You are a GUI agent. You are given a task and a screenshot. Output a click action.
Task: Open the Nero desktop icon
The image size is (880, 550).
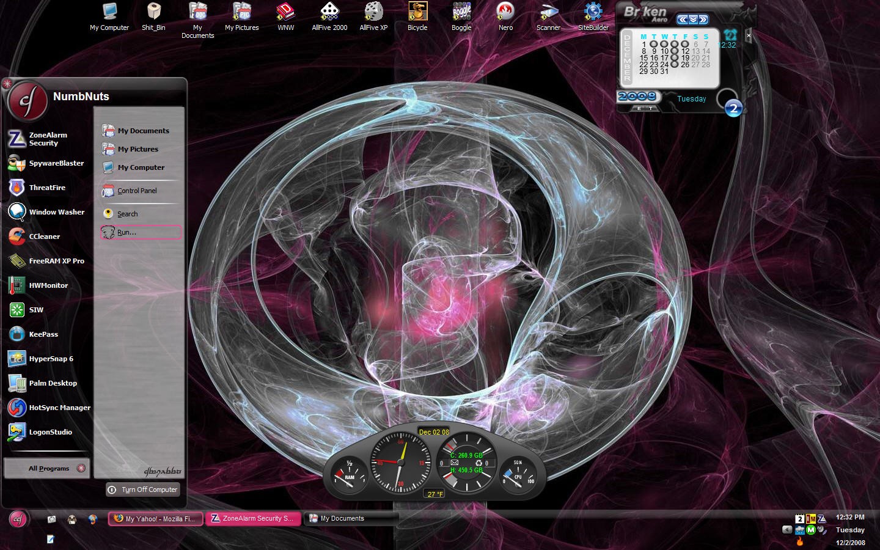click(505, 16)
